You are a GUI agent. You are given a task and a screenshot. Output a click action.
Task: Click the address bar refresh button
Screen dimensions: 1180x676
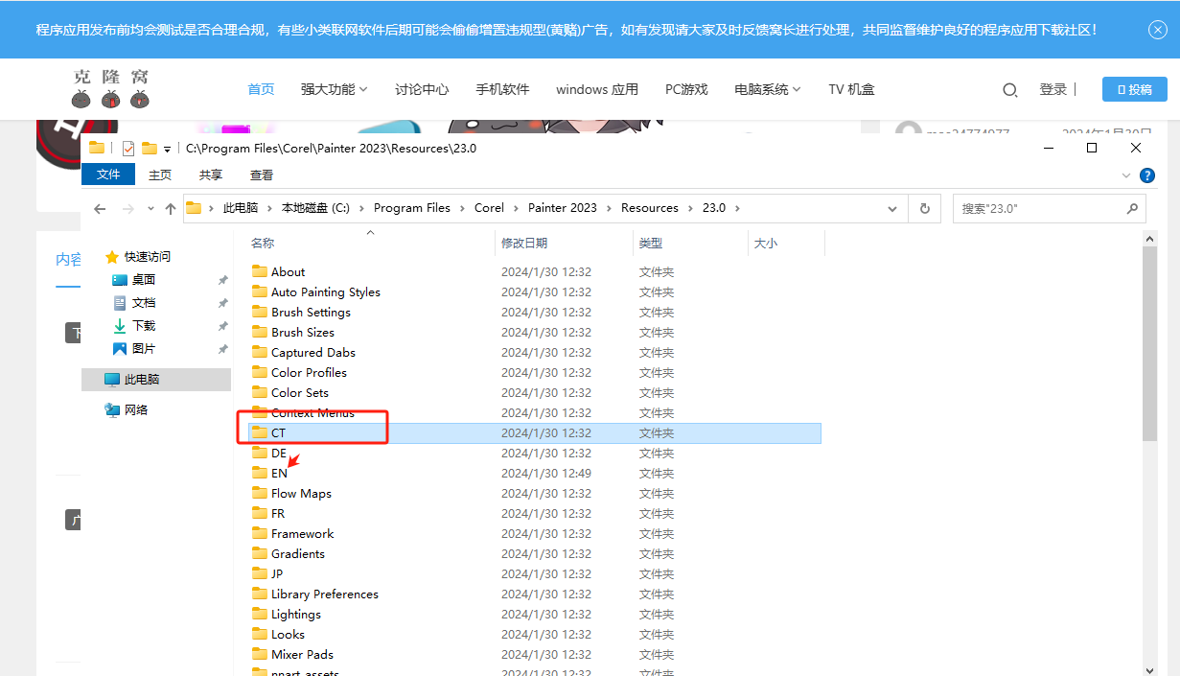[x=925, y=208]
